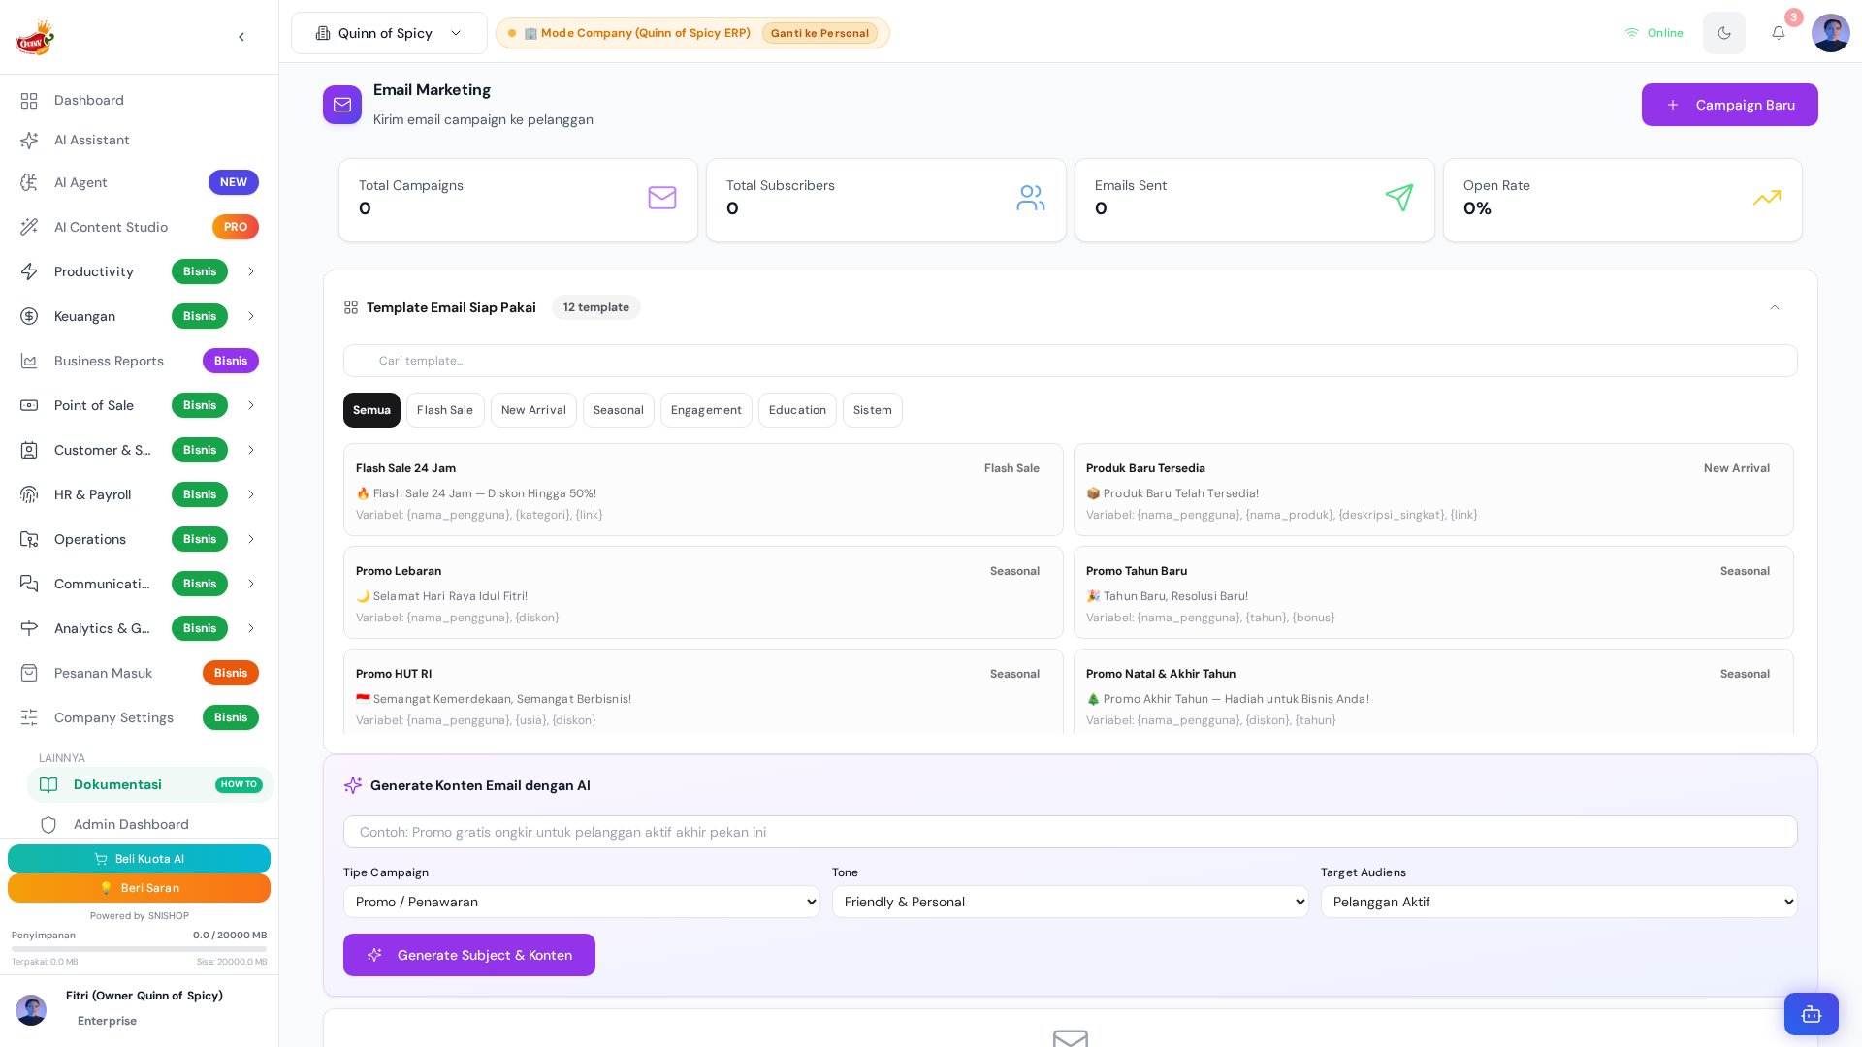Click the Cari template search field
The image size is (1862, 1047).
(1070, 362)
